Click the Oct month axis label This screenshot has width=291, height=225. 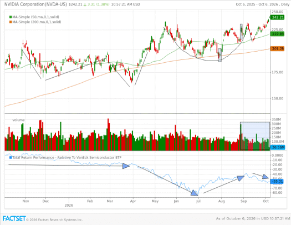[x=266, y=201]
